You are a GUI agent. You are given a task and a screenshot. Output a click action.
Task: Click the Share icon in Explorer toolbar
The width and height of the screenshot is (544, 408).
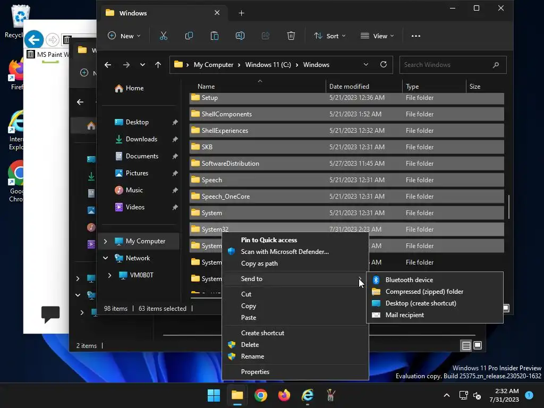point(266,36)
